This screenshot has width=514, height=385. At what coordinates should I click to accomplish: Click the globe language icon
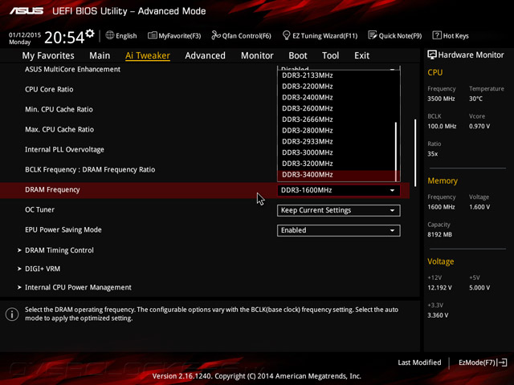[110, 35]
